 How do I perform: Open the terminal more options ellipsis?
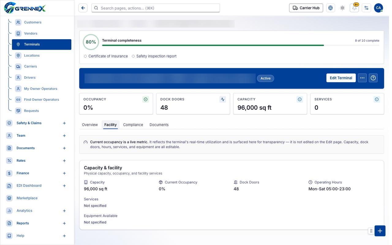pyautogui.click(x=362, y=78)
